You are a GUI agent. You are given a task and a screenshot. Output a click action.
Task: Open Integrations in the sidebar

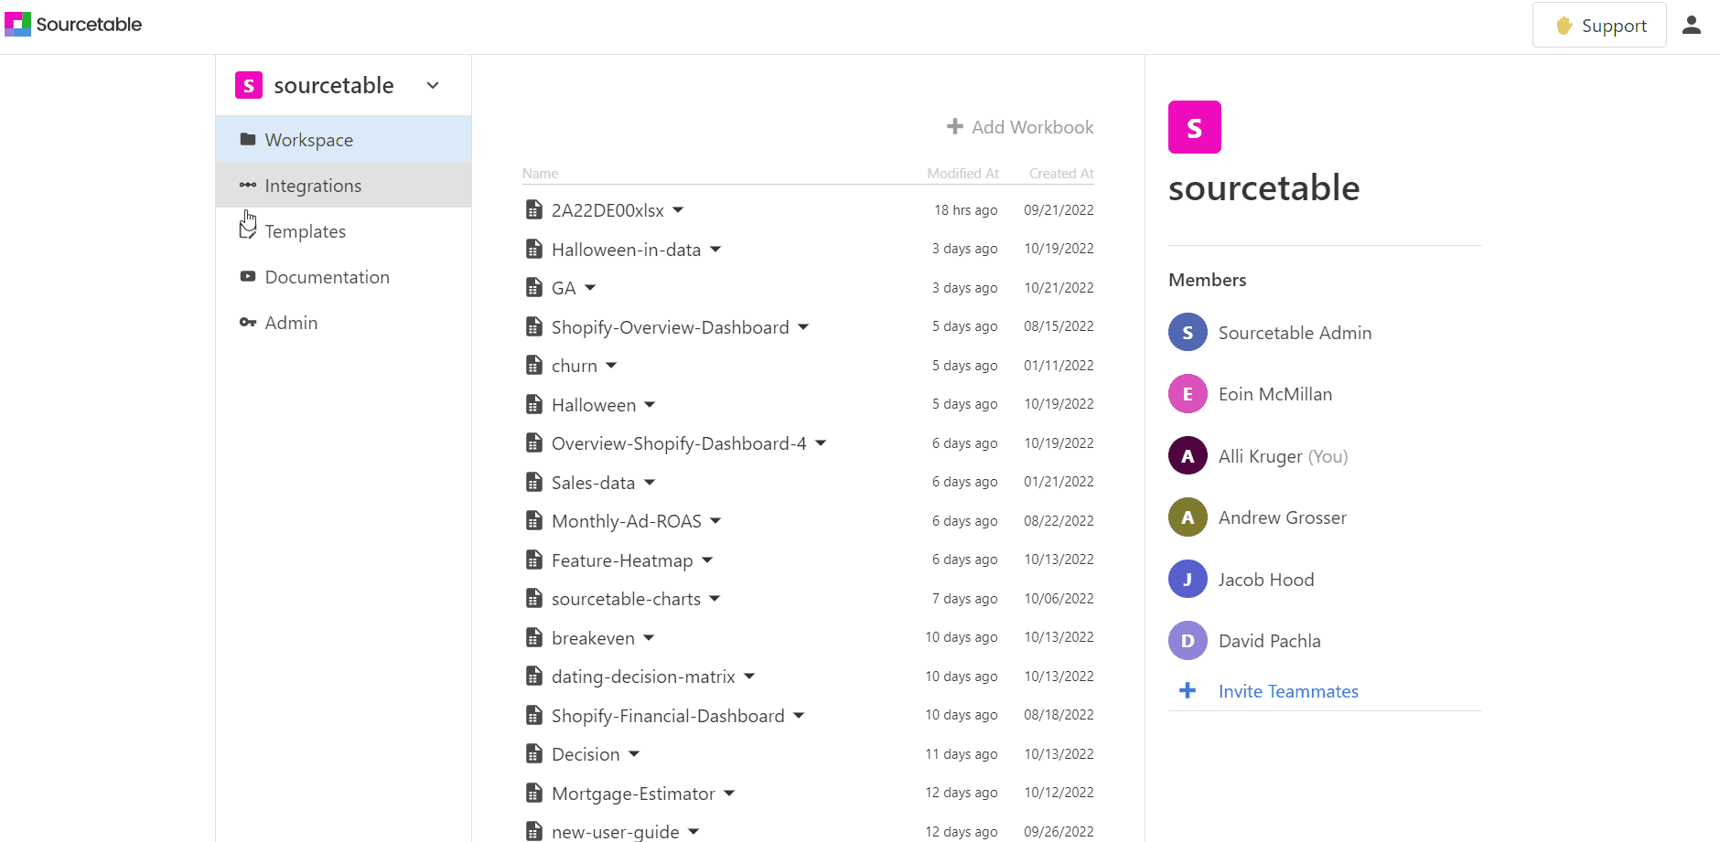point(344,186)
